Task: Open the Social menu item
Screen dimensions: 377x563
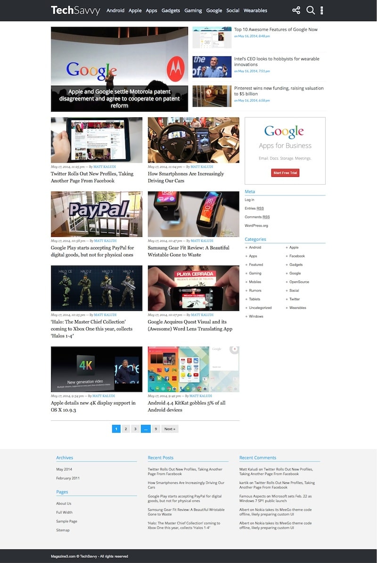Action: click(x=233, y=10)
